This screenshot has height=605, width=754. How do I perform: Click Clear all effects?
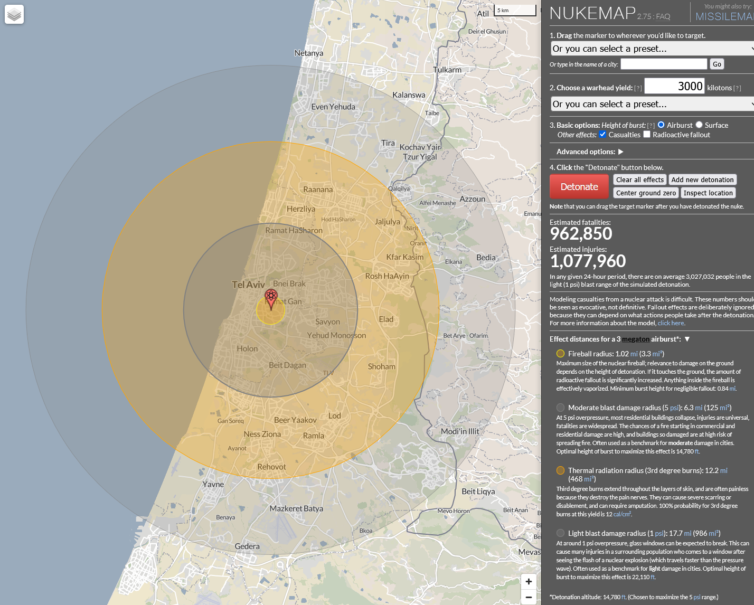[640, 180]
